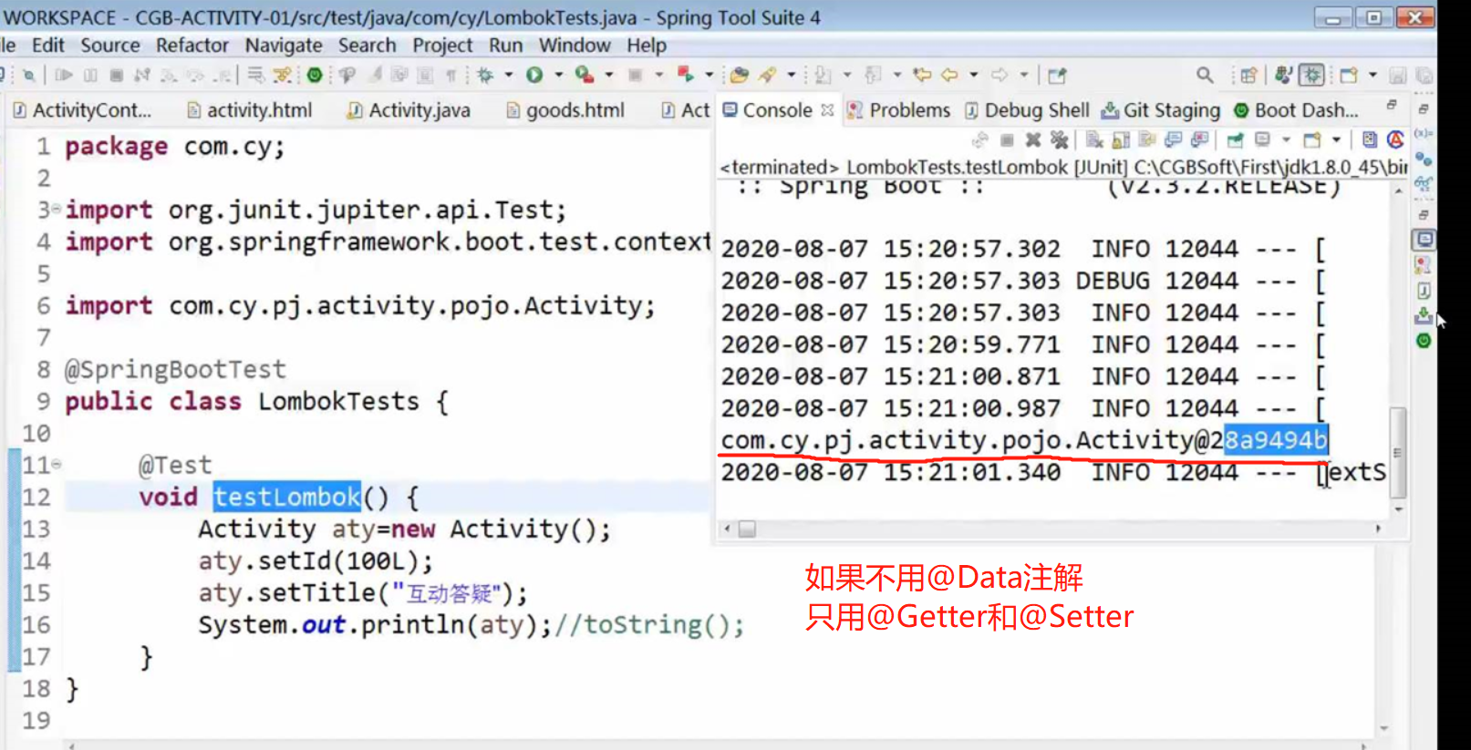Open the Source menu
1471x750 pixels.
110,45
